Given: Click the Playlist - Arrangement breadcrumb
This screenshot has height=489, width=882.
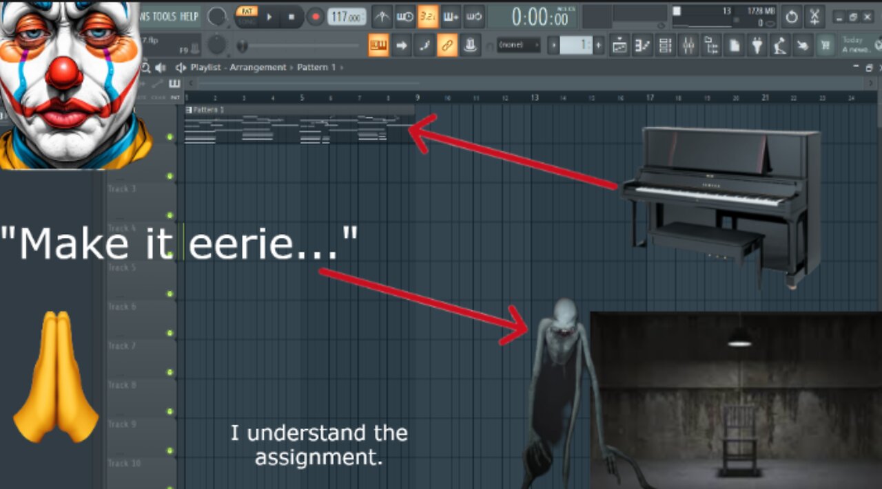Looking at the screenshot, I should point(238,67).
